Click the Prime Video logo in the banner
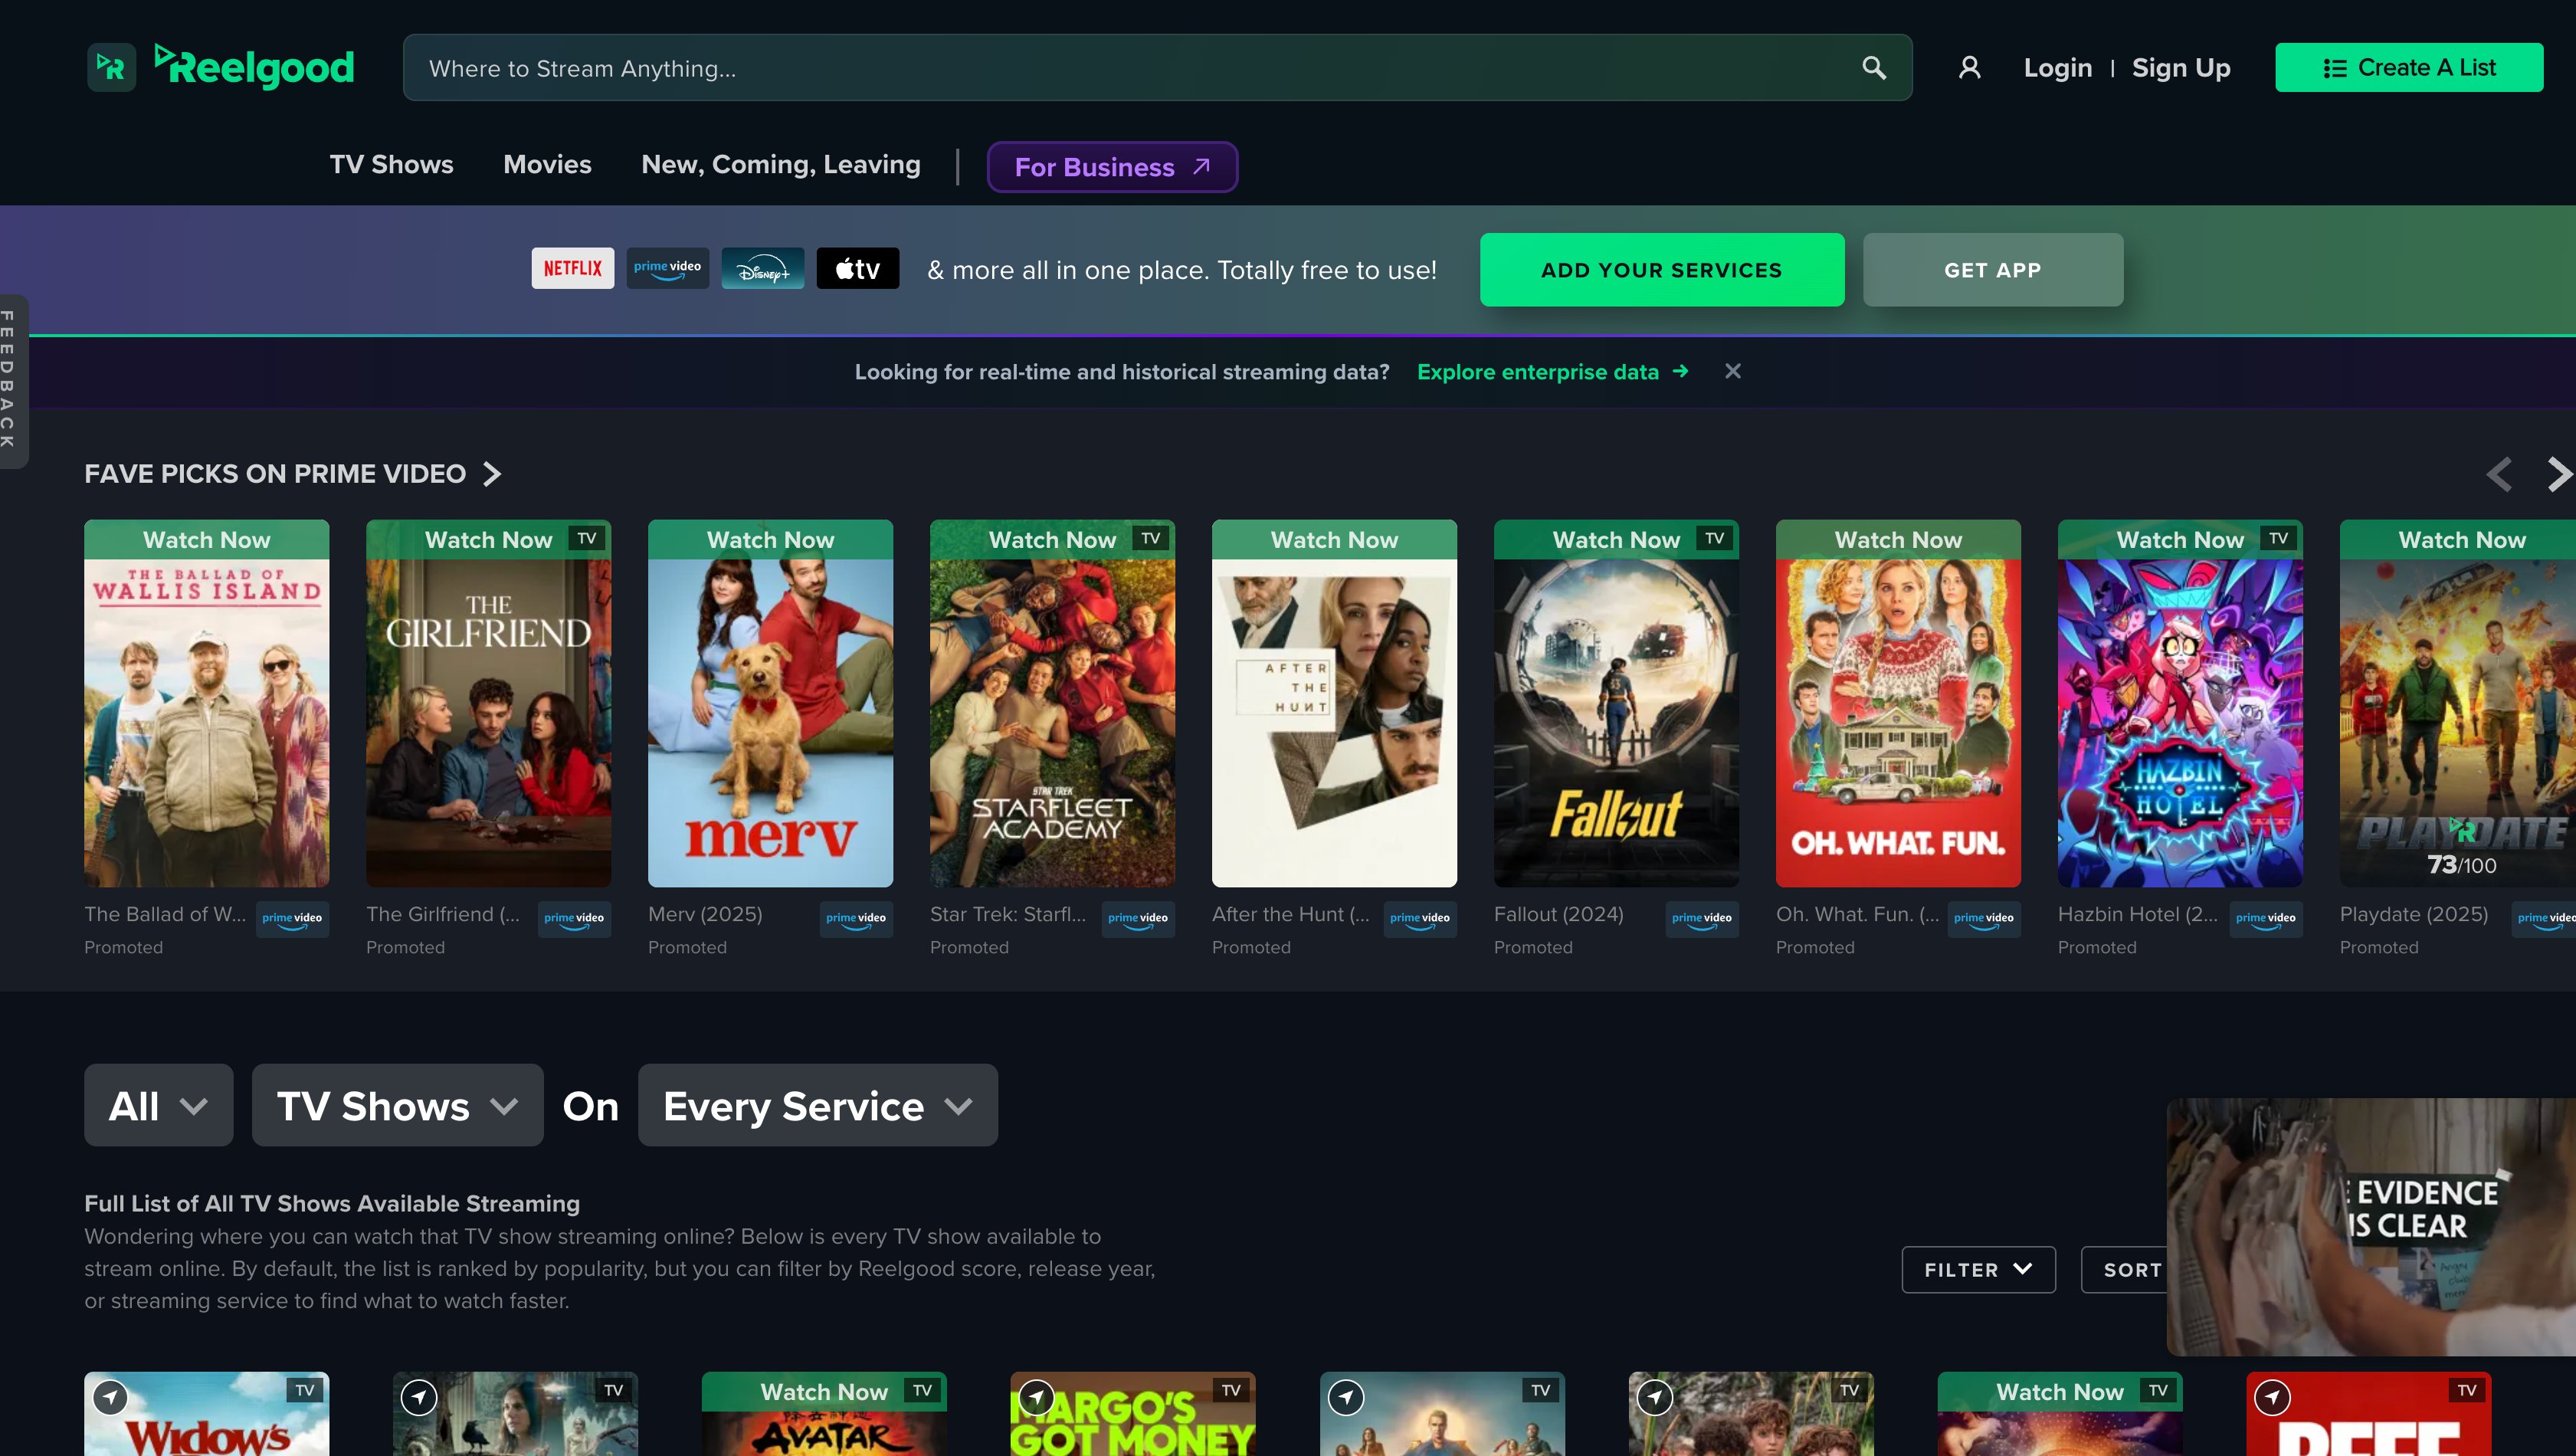 click(x=668, y=269)
